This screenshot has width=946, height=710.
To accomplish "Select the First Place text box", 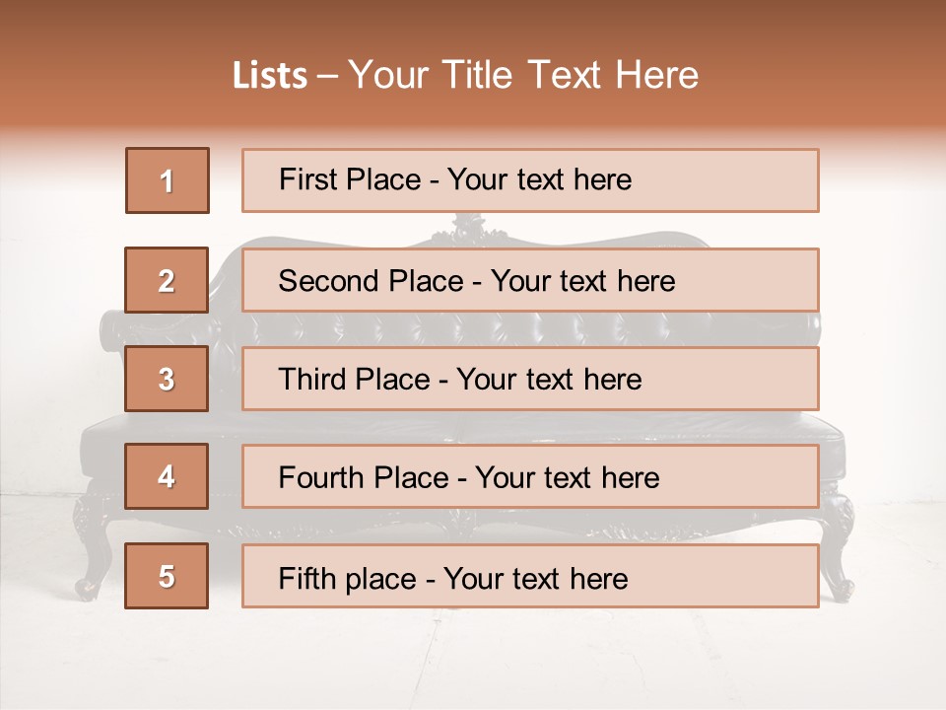I will (530, 180).
